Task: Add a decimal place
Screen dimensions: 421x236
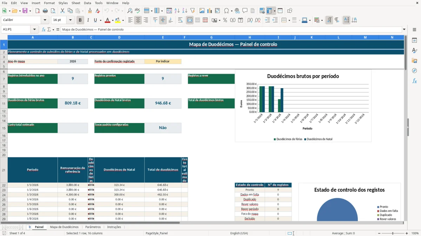Action: click(x=250, y=20)
